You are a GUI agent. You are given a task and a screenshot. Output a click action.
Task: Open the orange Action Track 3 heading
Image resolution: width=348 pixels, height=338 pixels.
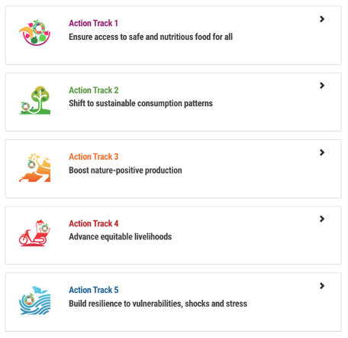coord(94,157)
